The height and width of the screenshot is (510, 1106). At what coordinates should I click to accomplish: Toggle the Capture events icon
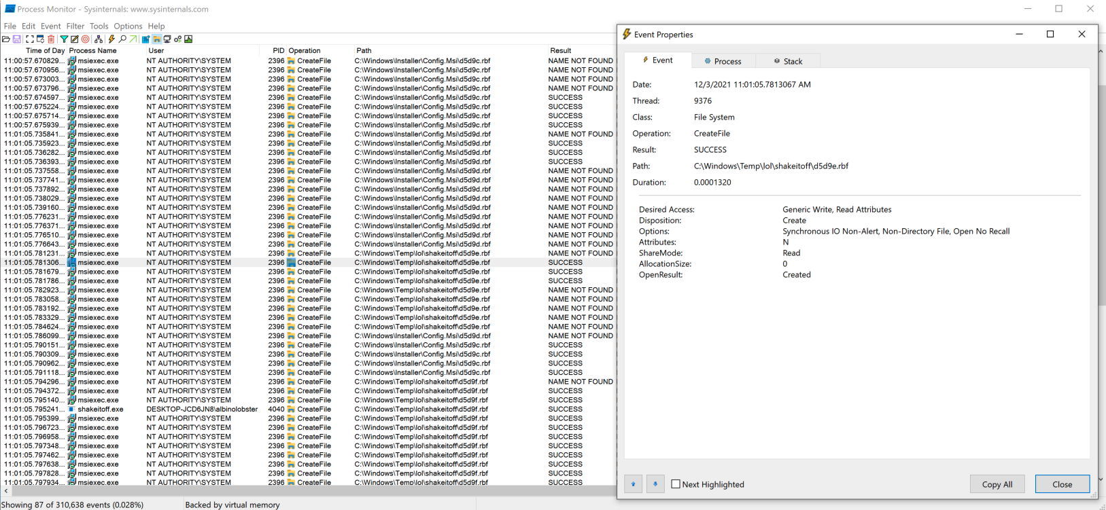point(30,39)
